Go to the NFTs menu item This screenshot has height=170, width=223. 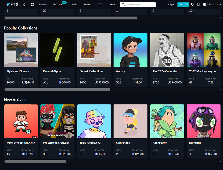click(x=74, y=5)
